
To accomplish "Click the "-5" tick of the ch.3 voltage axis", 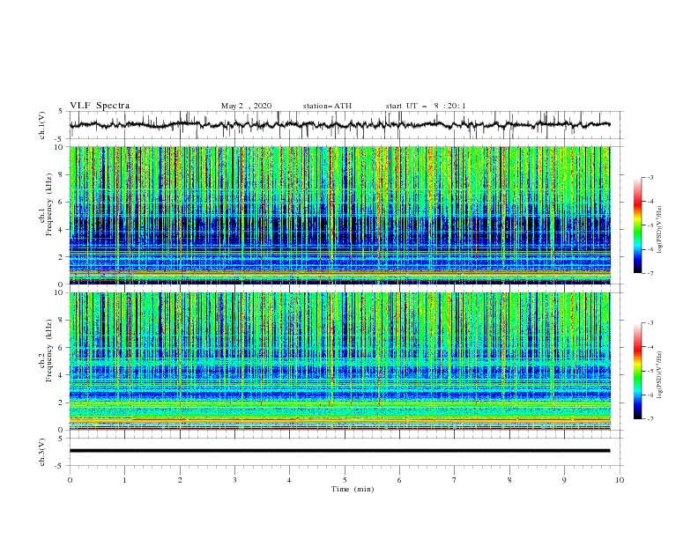I will click(60, 466).
